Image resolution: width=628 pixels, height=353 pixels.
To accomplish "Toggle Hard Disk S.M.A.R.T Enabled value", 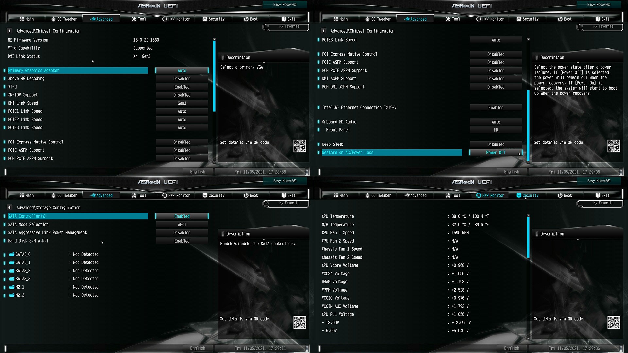I will click(x=182, y=241).
